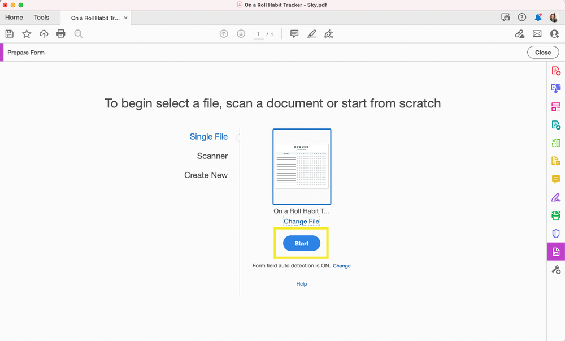Open the Create PDF tool
Viewport: 565px width, 341px height.
tap(555, 70)
